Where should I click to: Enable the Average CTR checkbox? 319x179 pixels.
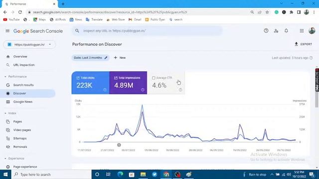(154, 78)
